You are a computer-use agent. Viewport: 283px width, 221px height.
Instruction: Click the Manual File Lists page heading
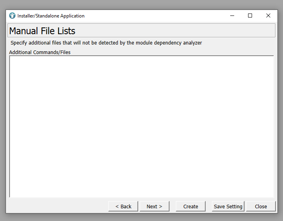42,31
